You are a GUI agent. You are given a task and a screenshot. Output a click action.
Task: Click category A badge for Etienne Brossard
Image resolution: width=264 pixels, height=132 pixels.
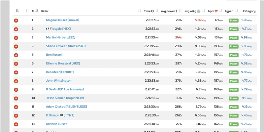[x=16, y=64]
